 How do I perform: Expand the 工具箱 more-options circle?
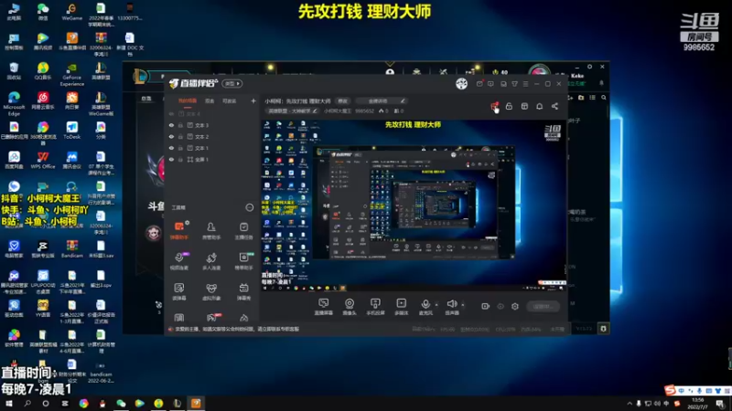250,207
